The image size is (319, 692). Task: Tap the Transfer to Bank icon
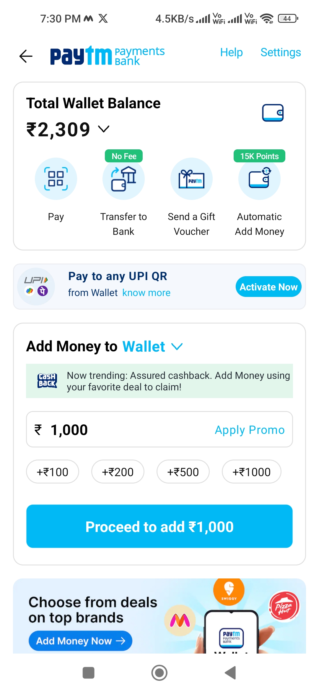click(123, 179)
